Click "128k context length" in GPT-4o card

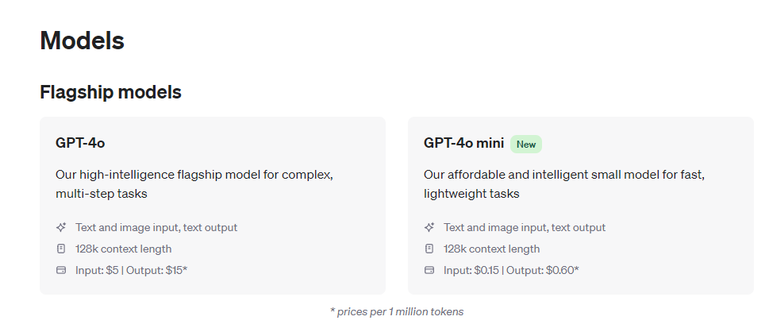coord(123,249)
